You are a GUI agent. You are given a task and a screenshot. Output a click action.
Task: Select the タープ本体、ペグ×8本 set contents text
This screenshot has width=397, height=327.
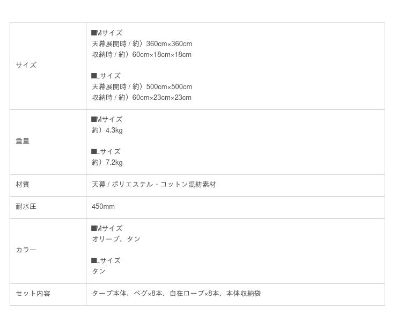pos(128,294)
